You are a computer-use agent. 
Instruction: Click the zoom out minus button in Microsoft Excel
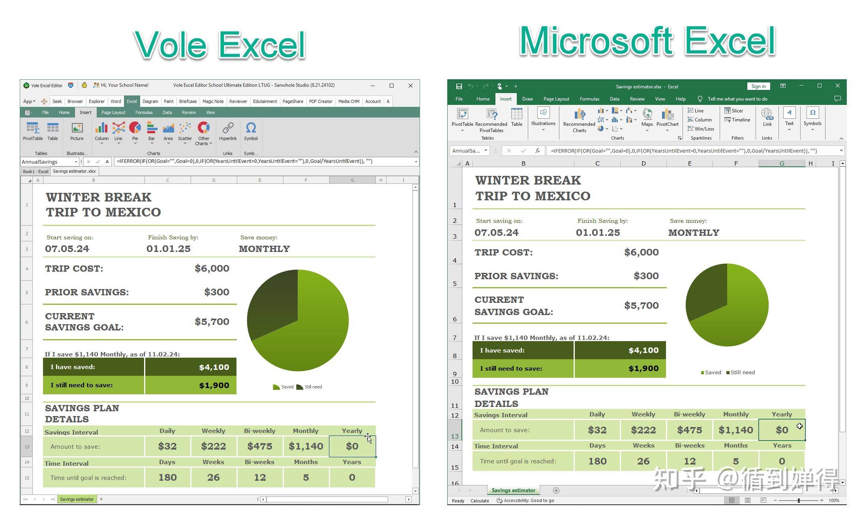[x=775, y=500]
